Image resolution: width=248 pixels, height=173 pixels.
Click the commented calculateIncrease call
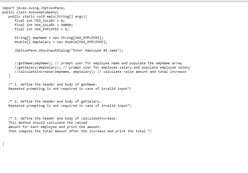coord(55,72)
